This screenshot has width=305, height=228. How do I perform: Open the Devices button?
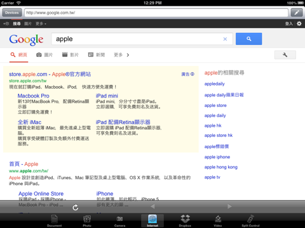pos(12,13)
